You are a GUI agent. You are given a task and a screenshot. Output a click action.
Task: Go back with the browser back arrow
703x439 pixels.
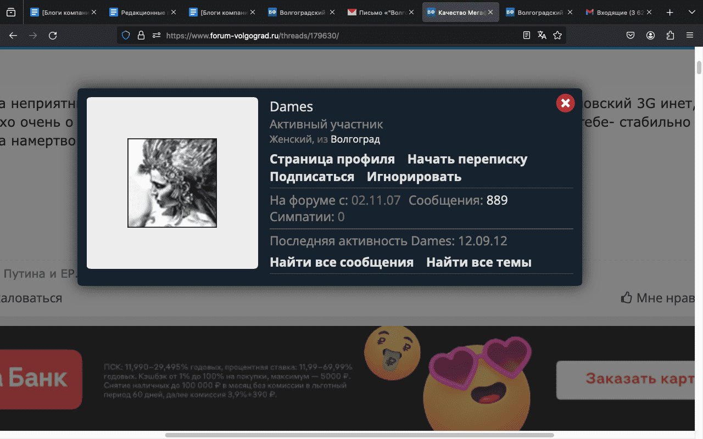pos(13,36)
